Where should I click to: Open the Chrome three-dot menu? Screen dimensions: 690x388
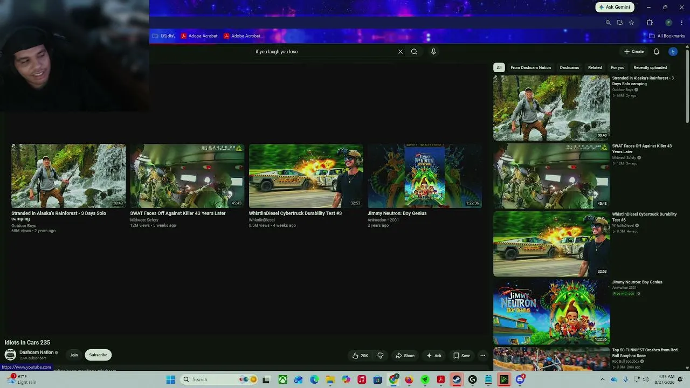click(682, 23)
